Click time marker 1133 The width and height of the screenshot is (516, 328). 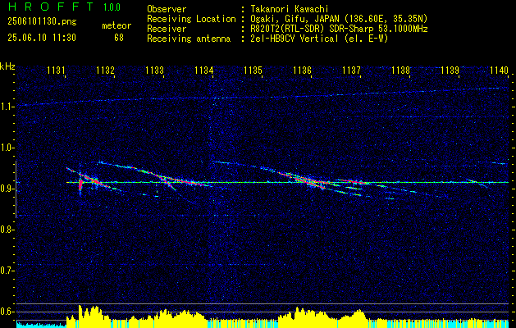154,71
